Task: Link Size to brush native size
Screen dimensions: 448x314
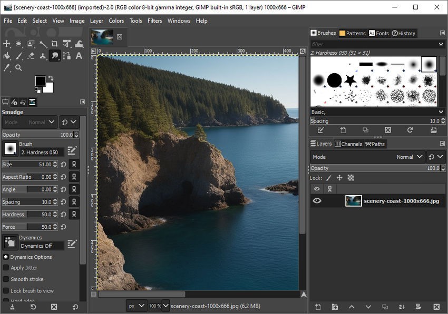Action: click(x=74, y=164)
